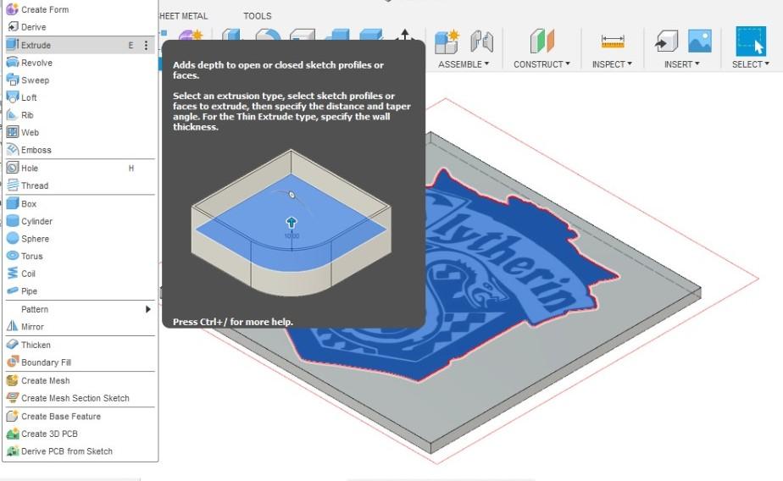Pick the Hole command
The width and height of the screenshot is (783, 481).
click(x=80, y=169)
